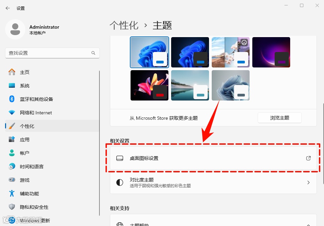The height and width of the screenshot is (226, 324).
Task: Open 时间和语言 settings
Action: (x=52, y=166)
